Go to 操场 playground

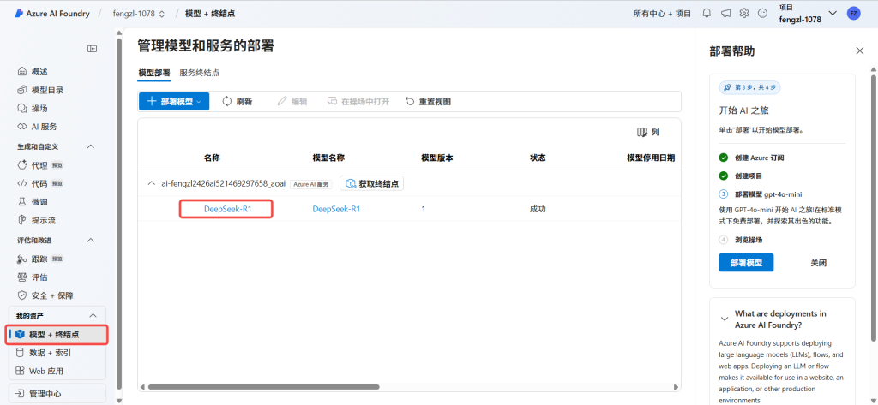[33, 108]
